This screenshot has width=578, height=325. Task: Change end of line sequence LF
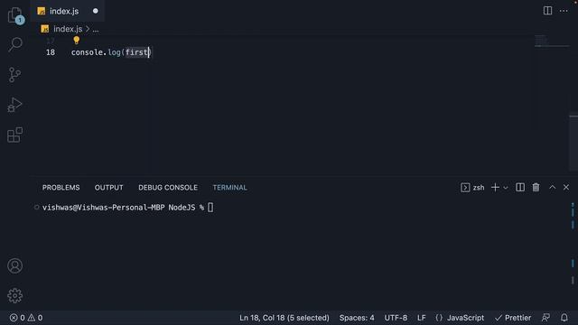click(x=422, y=318)
